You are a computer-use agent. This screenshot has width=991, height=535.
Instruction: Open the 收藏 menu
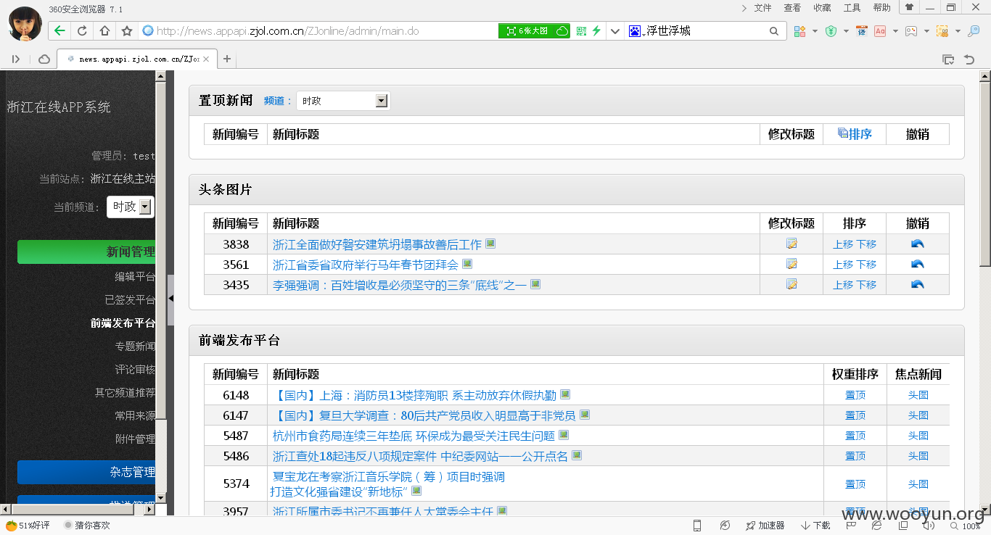coord(822,8)
